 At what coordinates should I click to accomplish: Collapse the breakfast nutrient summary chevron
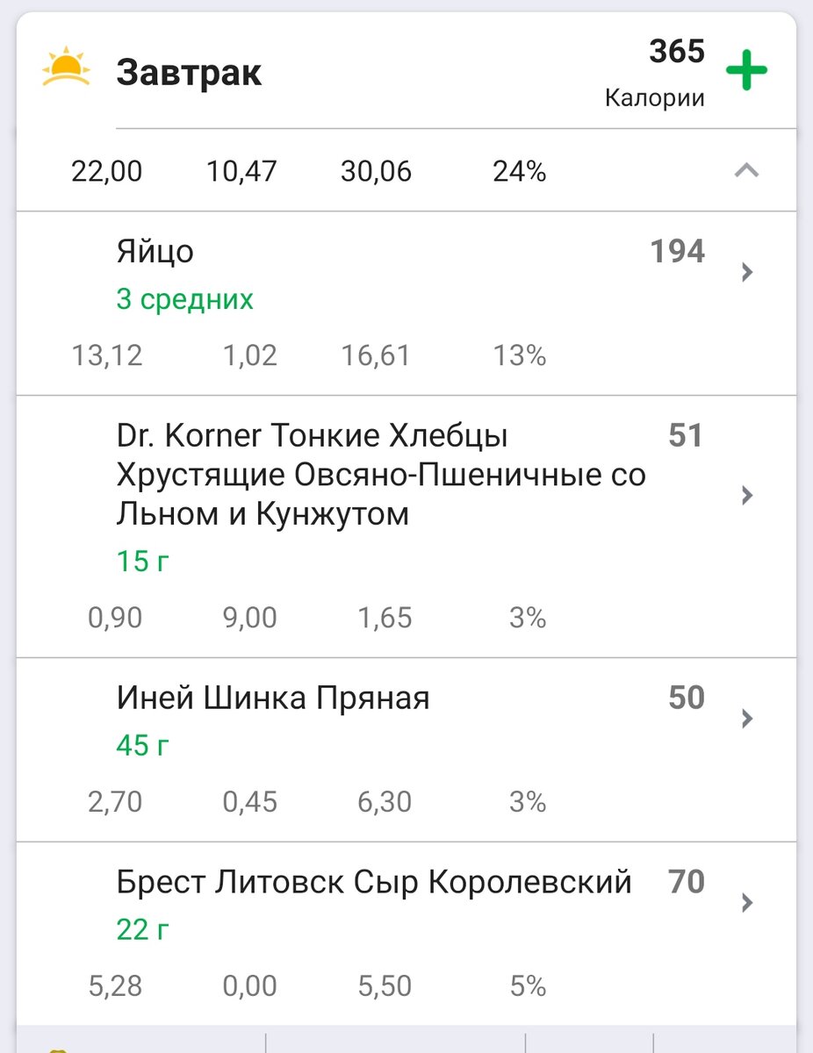click(x=746, y=171)
